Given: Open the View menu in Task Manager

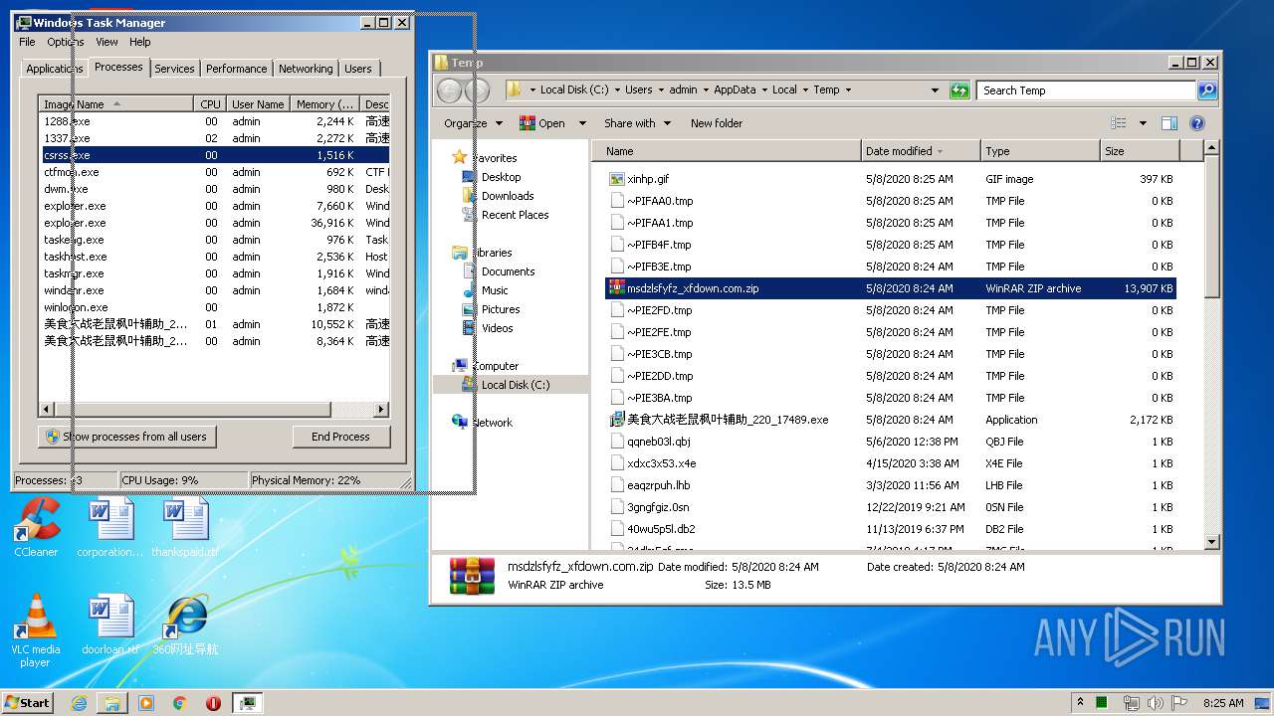Looking at the screenshot, I should pyautogui.click(x=106, y=42).
